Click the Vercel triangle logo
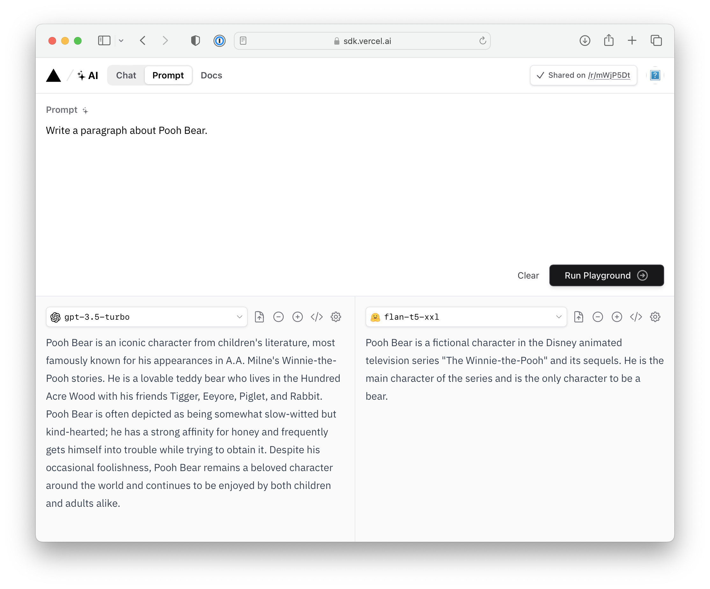 tap(54, 75)
